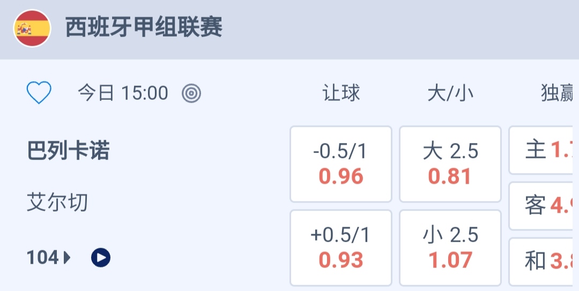The height and width of the screenshot is (291, 579).
Task: Select the 大/小 column header
Action: coord(450,93)
